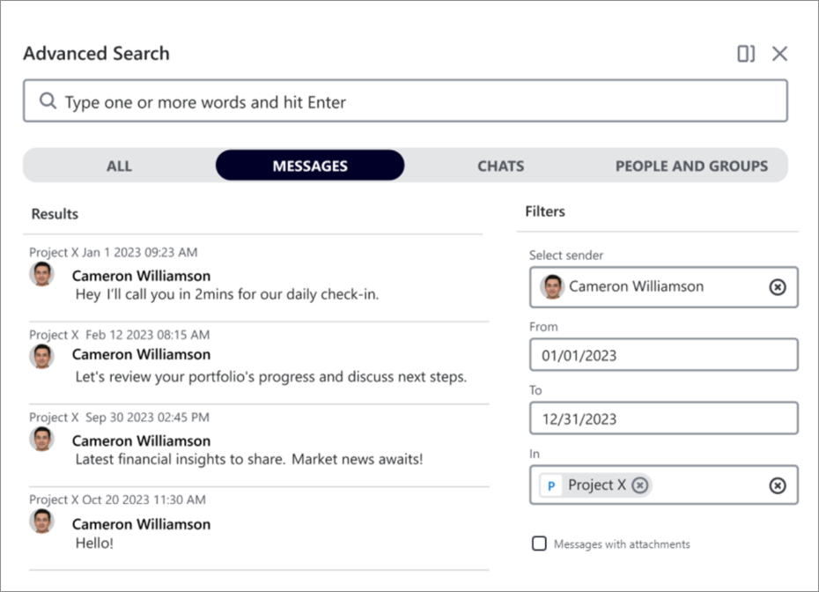The height and width of the screenshot is (592, 819).
Task: Clear the Cameron Williamson sender filter
Action: click(778, 287)
